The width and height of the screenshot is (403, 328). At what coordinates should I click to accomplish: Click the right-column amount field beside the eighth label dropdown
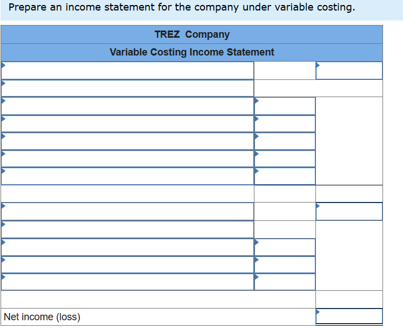pos(349,211)
